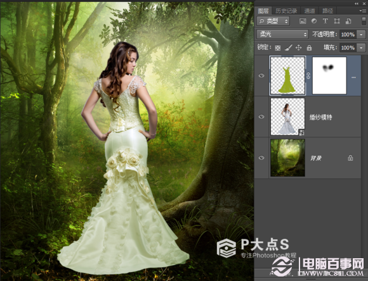368x281 pixels.
Task: Open the layers panel flyout menu
Action: 362,11
